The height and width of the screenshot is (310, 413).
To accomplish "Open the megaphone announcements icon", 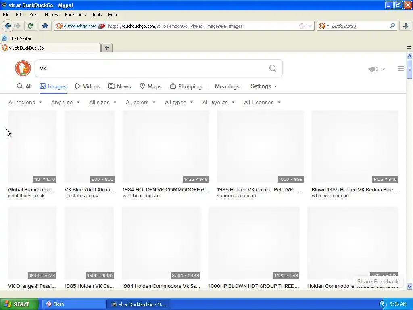I will coord(376,69).
